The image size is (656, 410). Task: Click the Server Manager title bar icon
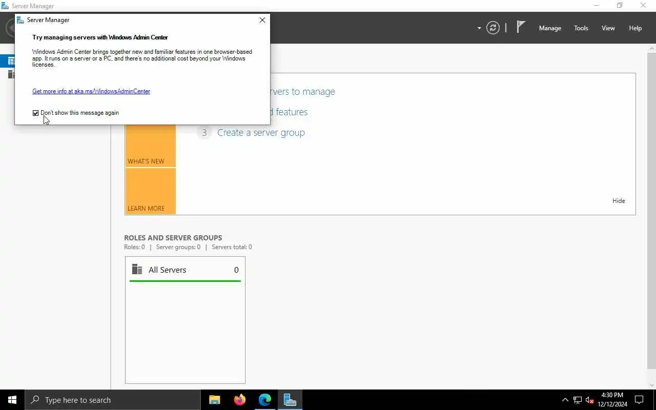(5, 6)
